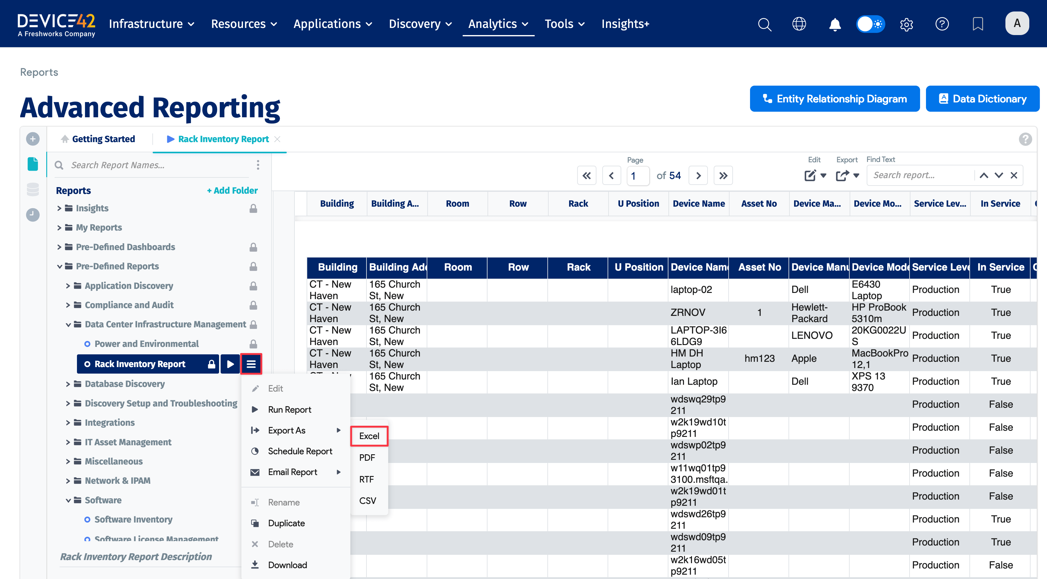
Task: Select CSV export format
Action: click(x=367, y=501)
